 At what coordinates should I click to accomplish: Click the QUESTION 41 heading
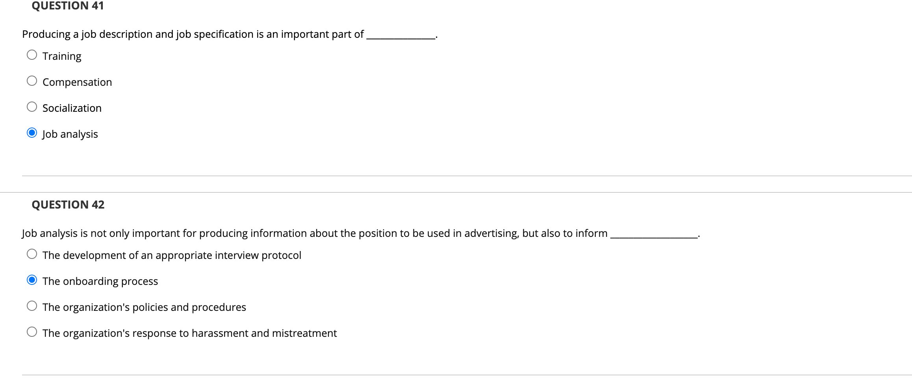[x=68, y=6]
